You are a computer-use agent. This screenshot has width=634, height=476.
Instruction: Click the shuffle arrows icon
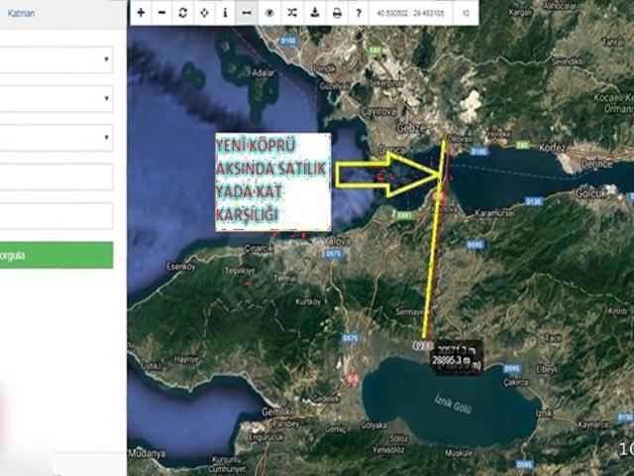pyautogui.click(x=291, y=13)
